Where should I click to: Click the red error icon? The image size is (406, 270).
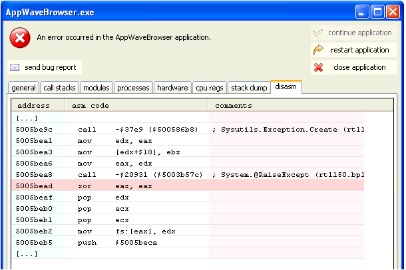tap(20, 38)
